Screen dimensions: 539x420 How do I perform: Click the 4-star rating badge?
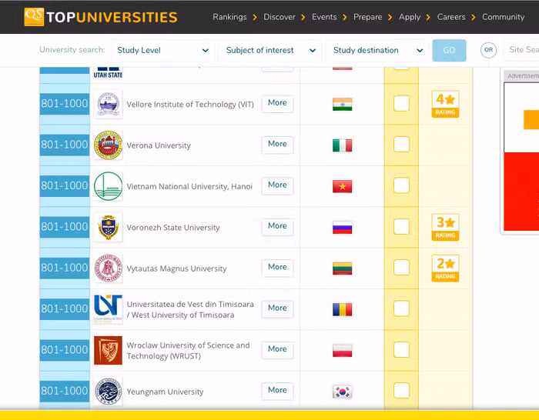tap(445, 104)
